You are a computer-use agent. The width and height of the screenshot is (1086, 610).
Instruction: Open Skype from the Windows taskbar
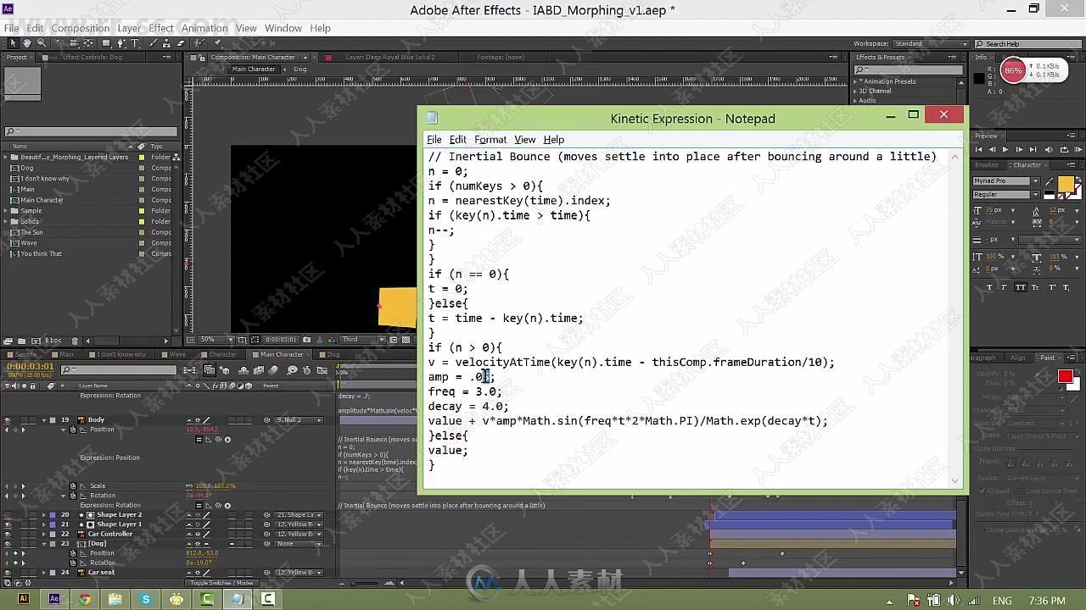click(x=145, y=600)
